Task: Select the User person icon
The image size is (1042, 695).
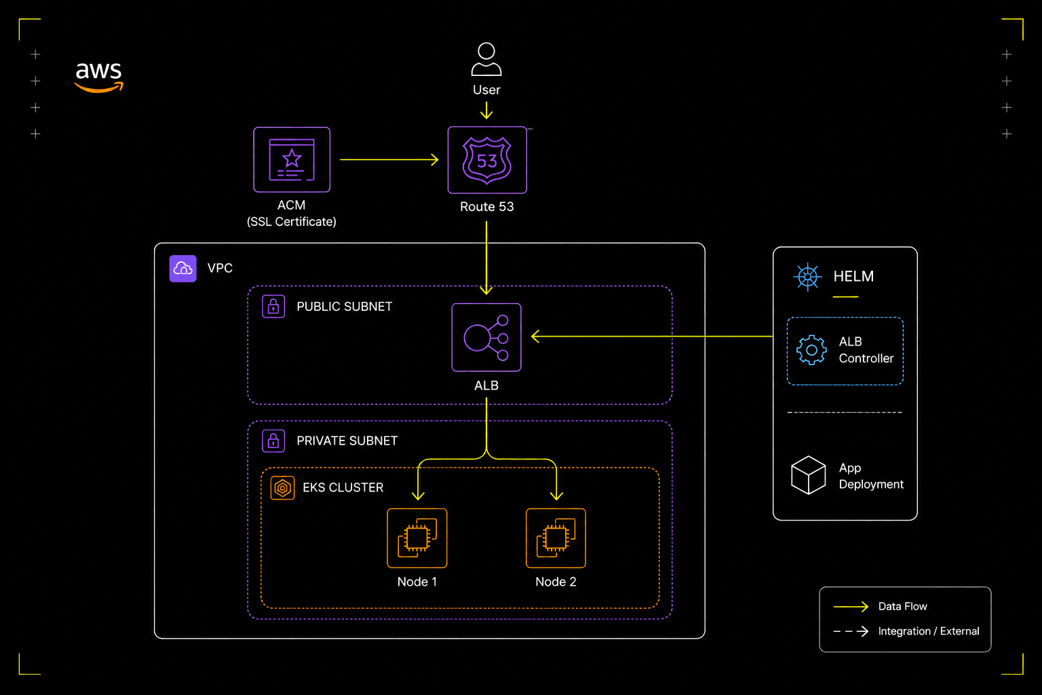Action: 486,59
